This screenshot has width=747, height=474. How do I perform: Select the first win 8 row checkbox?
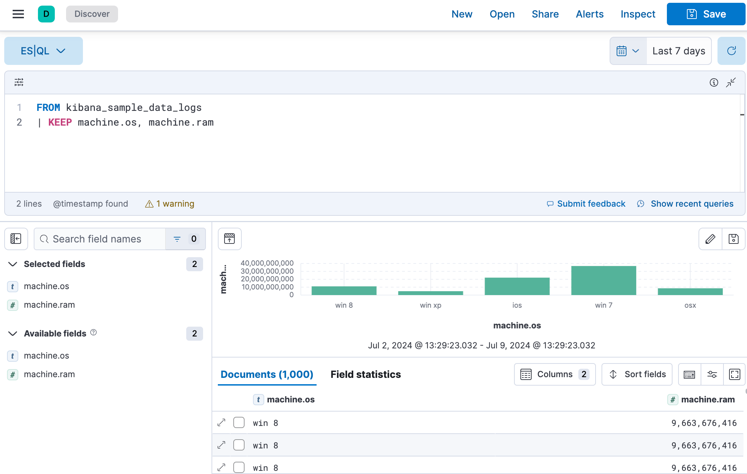239,423
